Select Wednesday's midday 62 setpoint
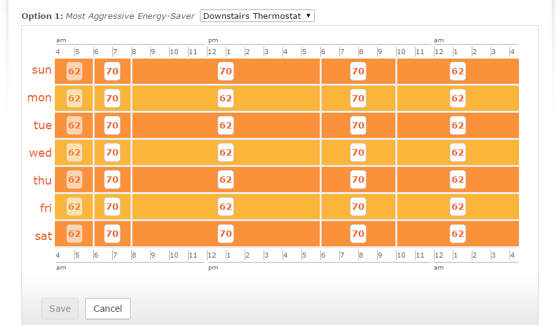The width and height of the screenshot is (560, 325). [x=226, y=152]
